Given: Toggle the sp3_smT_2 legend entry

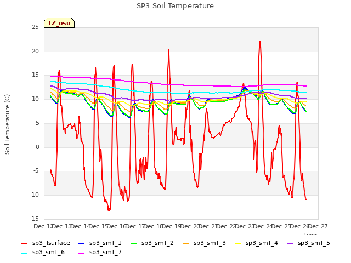Looking at the screenshot, I should pyautogui.click(x=152, y=243).
